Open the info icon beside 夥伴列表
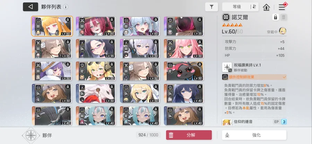 66,7
